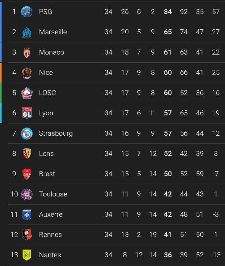Click the Nantes yellow crest icon
This screenshot has width=225, height=266.
[27, 255]
